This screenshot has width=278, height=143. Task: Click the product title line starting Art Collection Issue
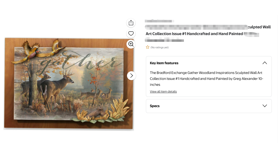tap(194, 34)
